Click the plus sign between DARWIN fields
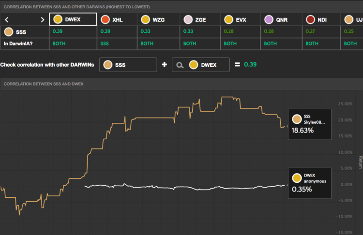The width and height of the screenshot is (363, 235). [x=165, y=64]
